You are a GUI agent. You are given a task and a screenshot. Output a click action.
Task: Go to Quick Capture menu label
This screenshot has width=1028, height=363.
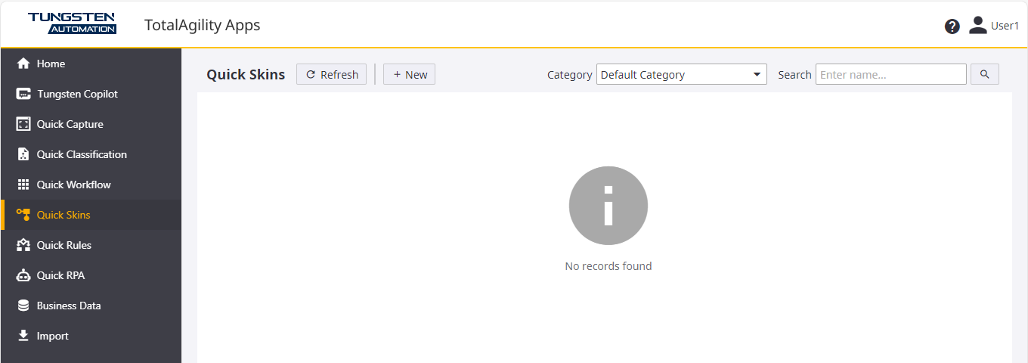pos(70,124)
